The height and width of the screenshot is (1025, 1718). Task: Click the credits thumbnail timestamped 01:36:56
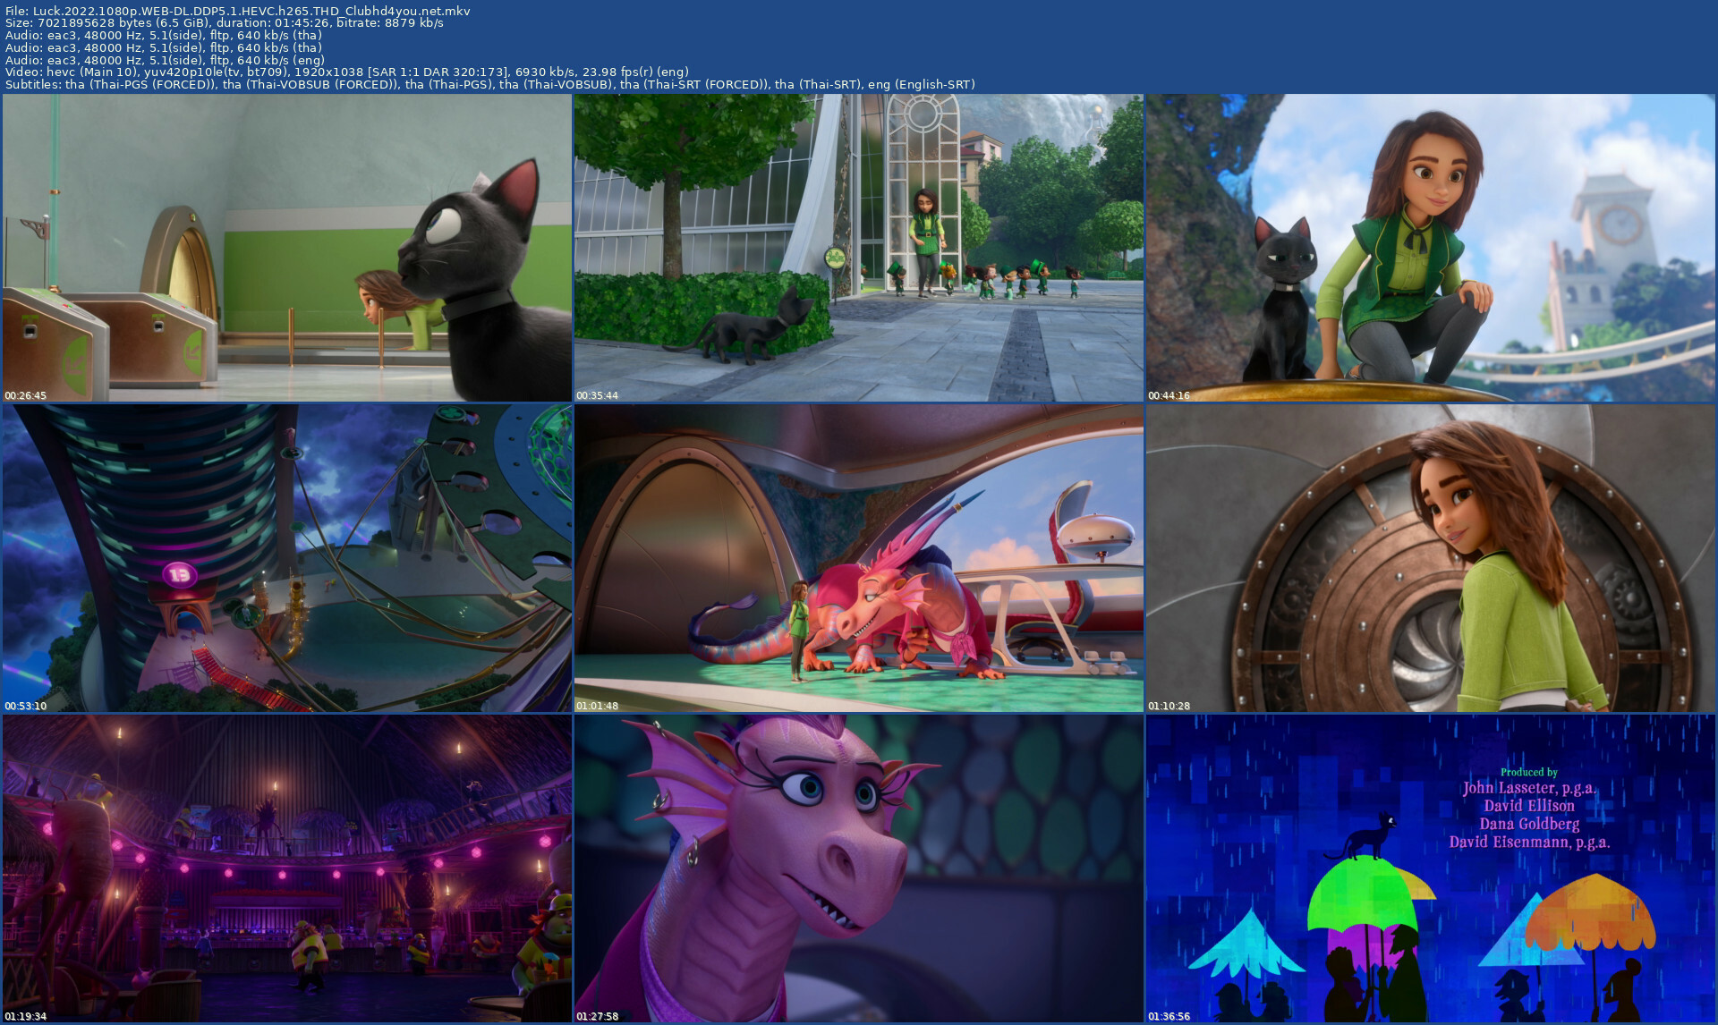click(x=1431, y=868)
